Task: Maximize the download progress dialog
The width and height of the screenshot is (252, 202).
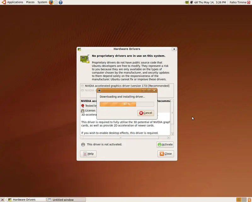Action: [149, 90]
